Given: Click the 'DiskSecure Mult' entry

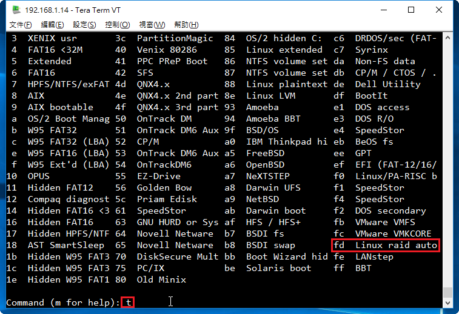Looking at the screenshot, I should coord(178,257).
